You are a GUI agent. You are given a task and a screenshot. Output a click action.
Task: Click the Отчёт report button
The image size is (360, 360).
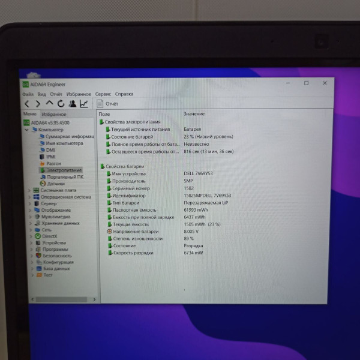107,104
